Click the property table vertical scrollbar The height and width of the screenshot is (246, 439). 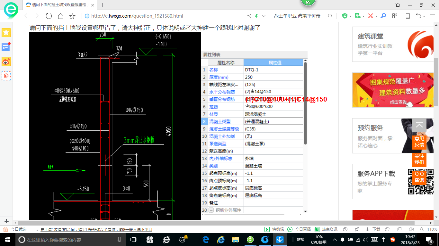(305, 102)
